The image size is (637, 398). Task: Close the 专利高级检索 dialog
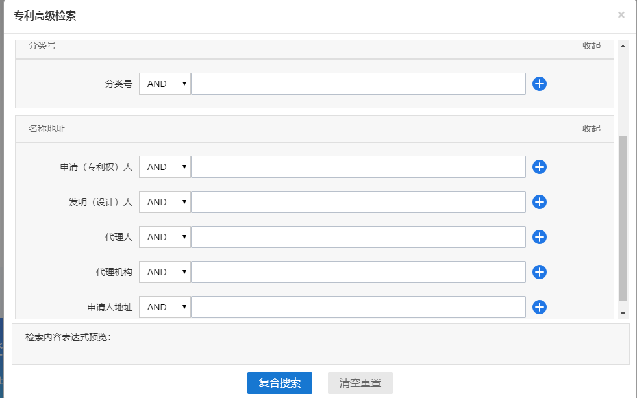pyautogui.click(x=621, y=15)
